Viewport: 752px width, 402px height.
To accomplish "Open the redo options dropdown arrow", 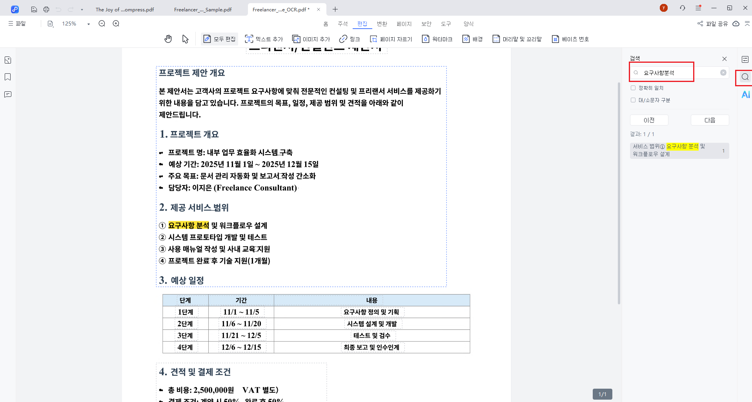I will pos(81,9).
